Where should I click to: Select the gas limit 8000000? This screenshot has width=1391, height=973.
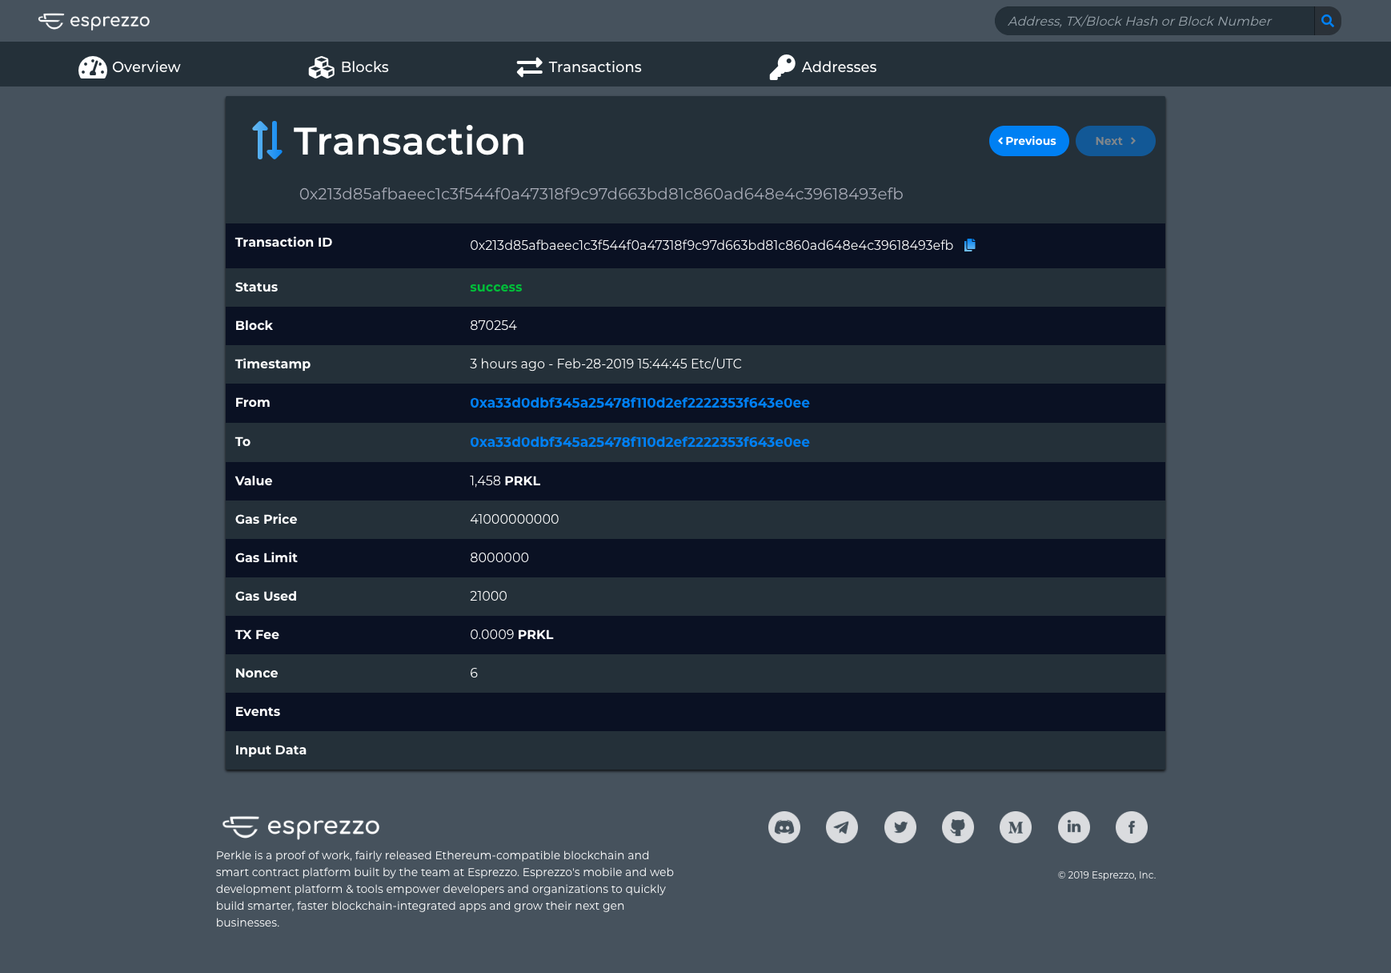coord(499,557)
